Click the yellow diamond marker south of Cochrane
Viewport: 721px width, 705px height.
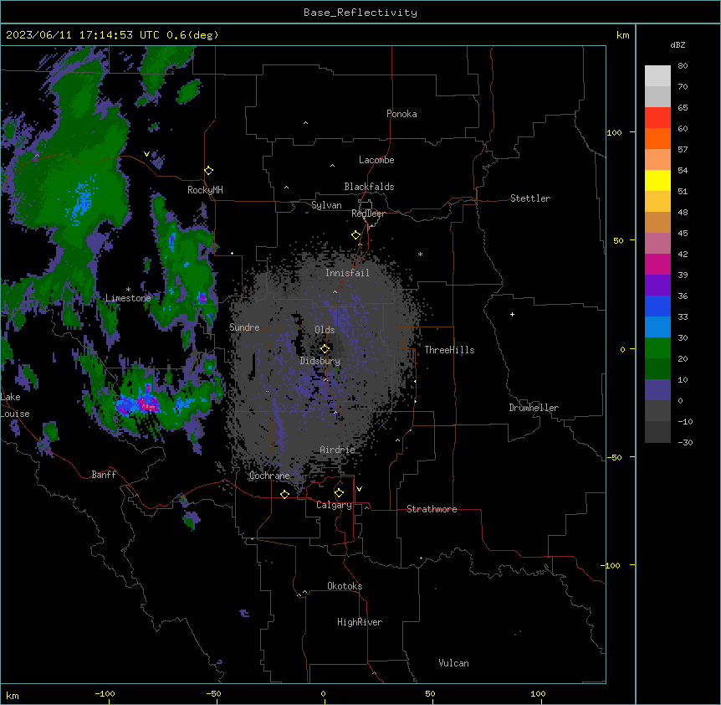(x=284, y=494)
